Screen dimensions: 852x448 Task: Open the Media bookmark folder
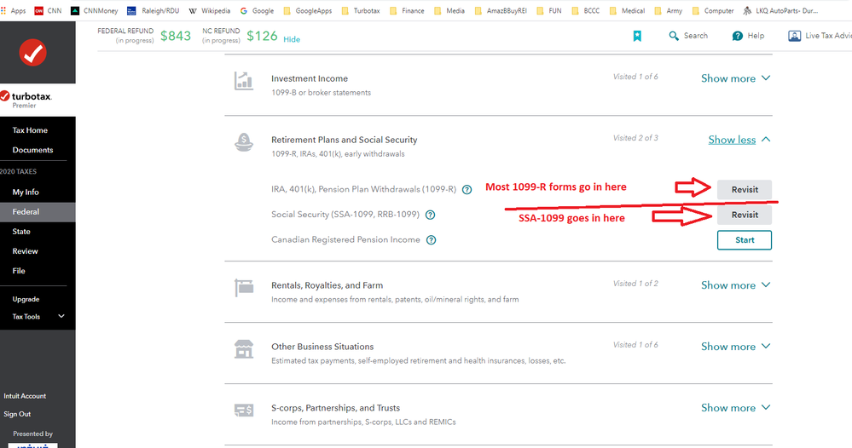click(449, 10)
